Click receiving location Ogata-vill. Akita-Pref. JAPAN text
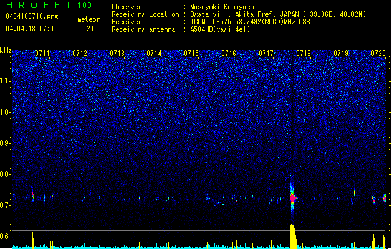 pyautogui.click(x=278, y=14)
